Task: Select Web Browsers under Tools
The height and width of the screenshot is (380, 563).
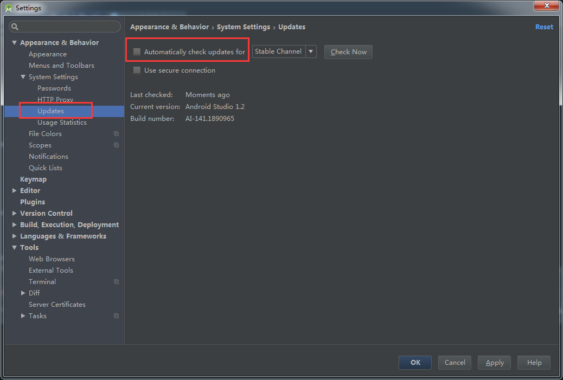Action: [x=52, y=259]
